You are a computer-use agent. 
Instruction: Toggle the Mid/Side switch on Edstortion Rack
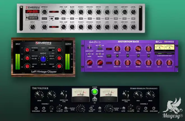pyautogui.click(x=100, y=54)
